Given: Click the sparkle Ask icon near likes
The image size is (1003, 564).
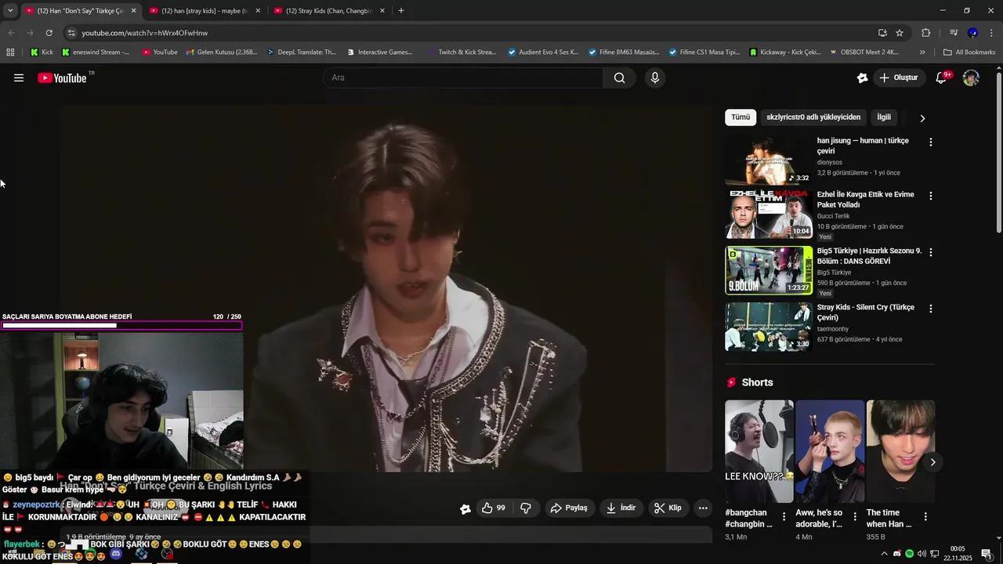Looking at the screenshot, I should (x=465, y=508).
